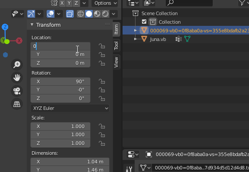Screen dimensions: 249x172
Task: Click the Dimensions Y 1.46 m field
Action: (x=70, y=169)
